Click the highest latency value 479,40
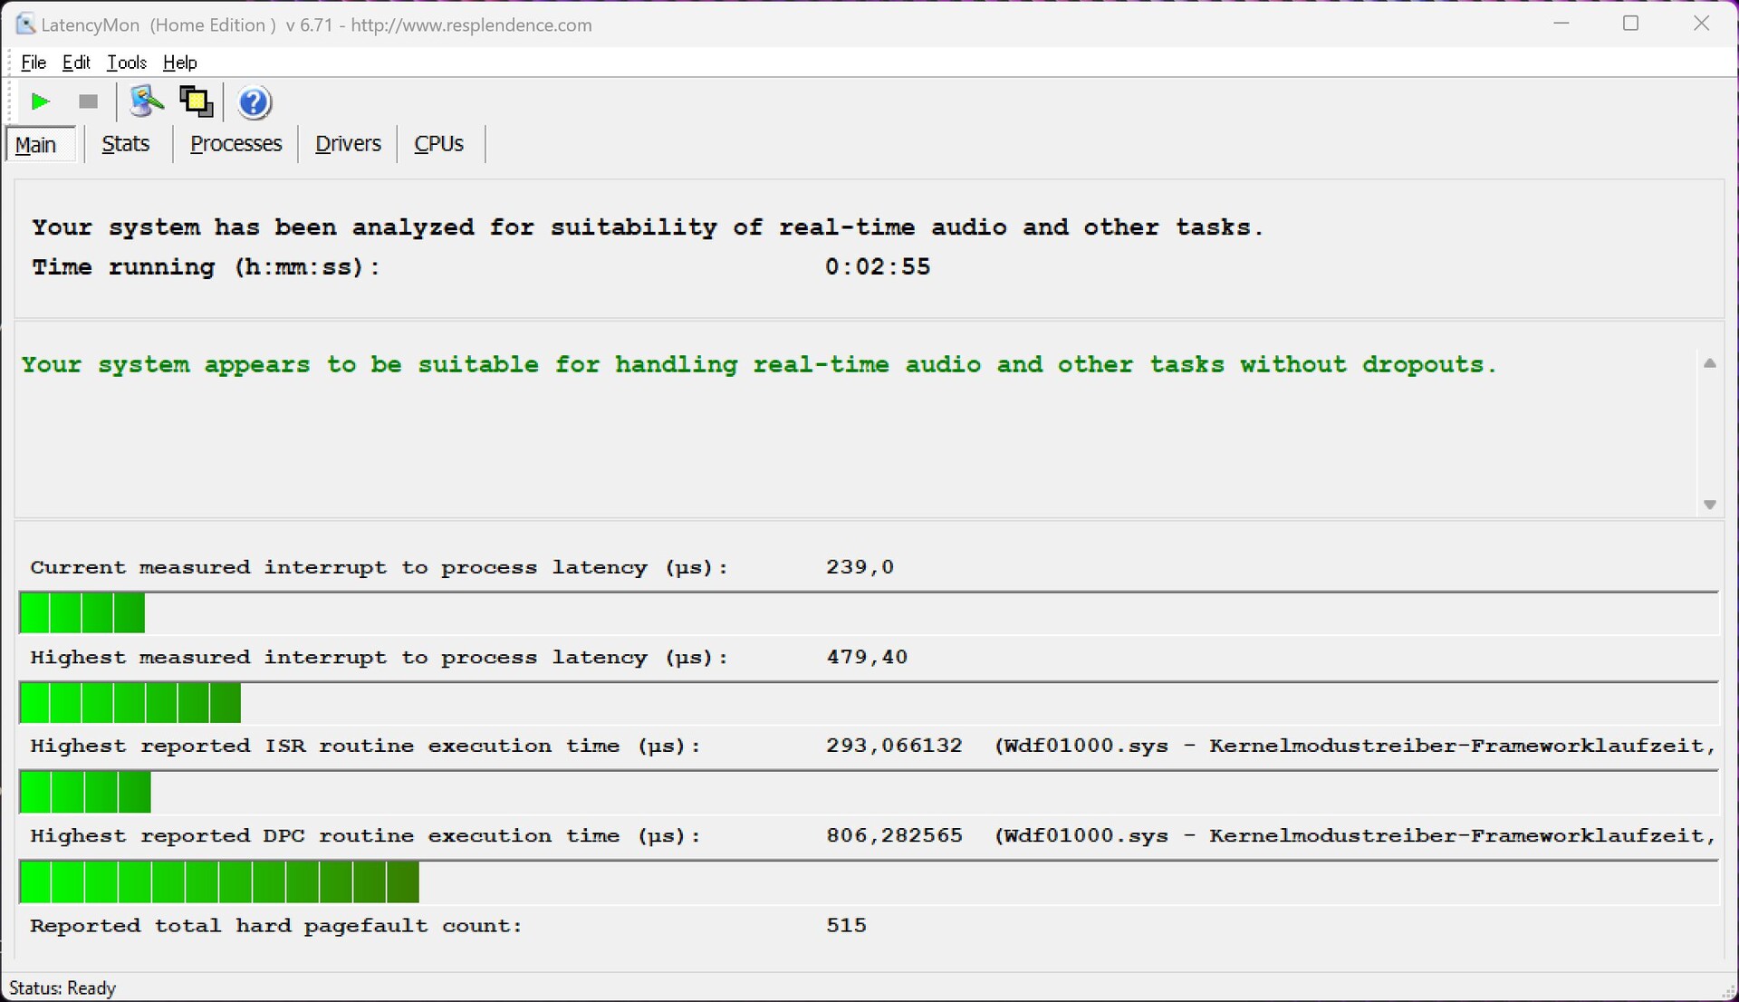 tap(867, 657)
